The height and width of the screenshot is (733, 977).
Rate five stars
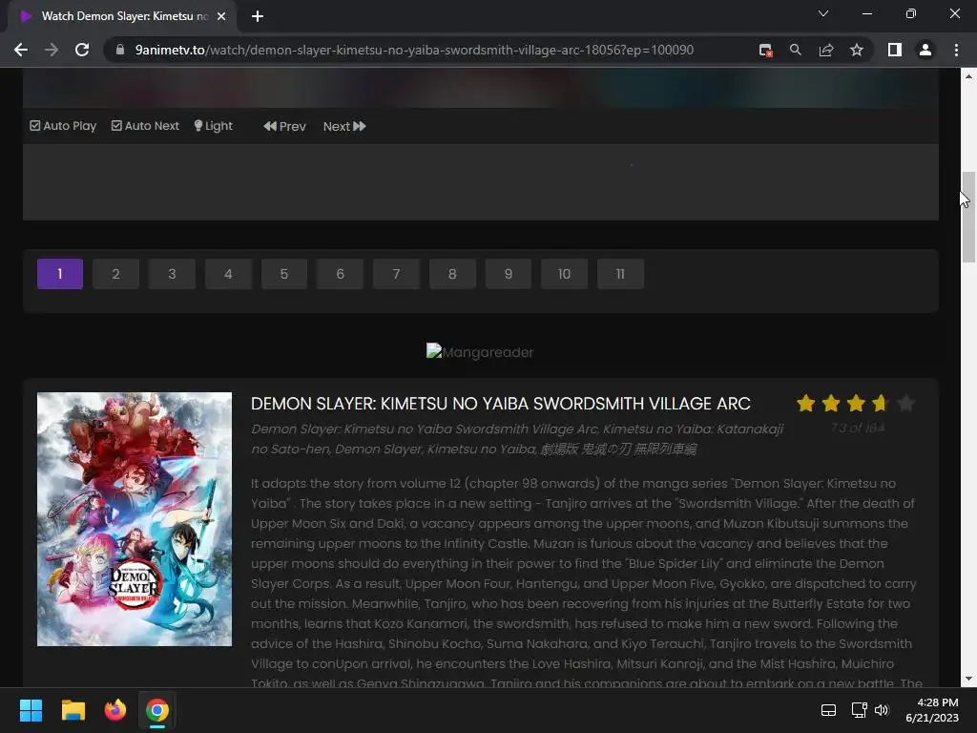tap(906, 404)
